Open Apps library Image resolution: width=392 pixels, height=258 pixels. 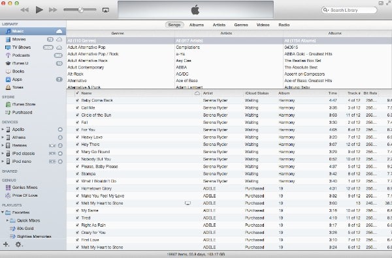click(17, 79)
